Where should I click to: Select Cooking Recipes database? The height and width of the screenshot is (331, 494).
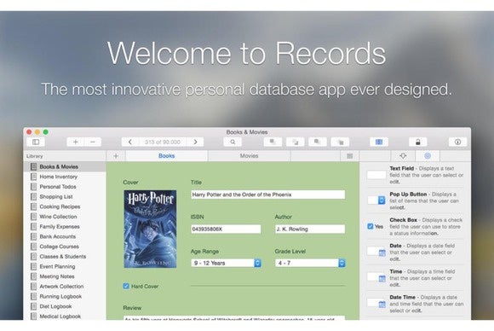pyautogui.click(x=65, y=206)
